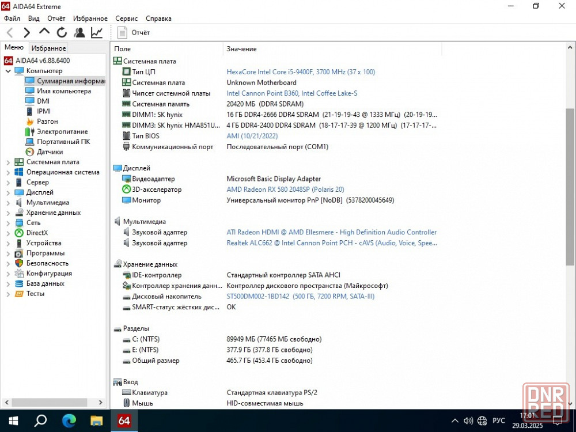The height and width of the screenshot is (432, 576).
Task: Expand the DirectX tree node
Action: tap(8, 233)
